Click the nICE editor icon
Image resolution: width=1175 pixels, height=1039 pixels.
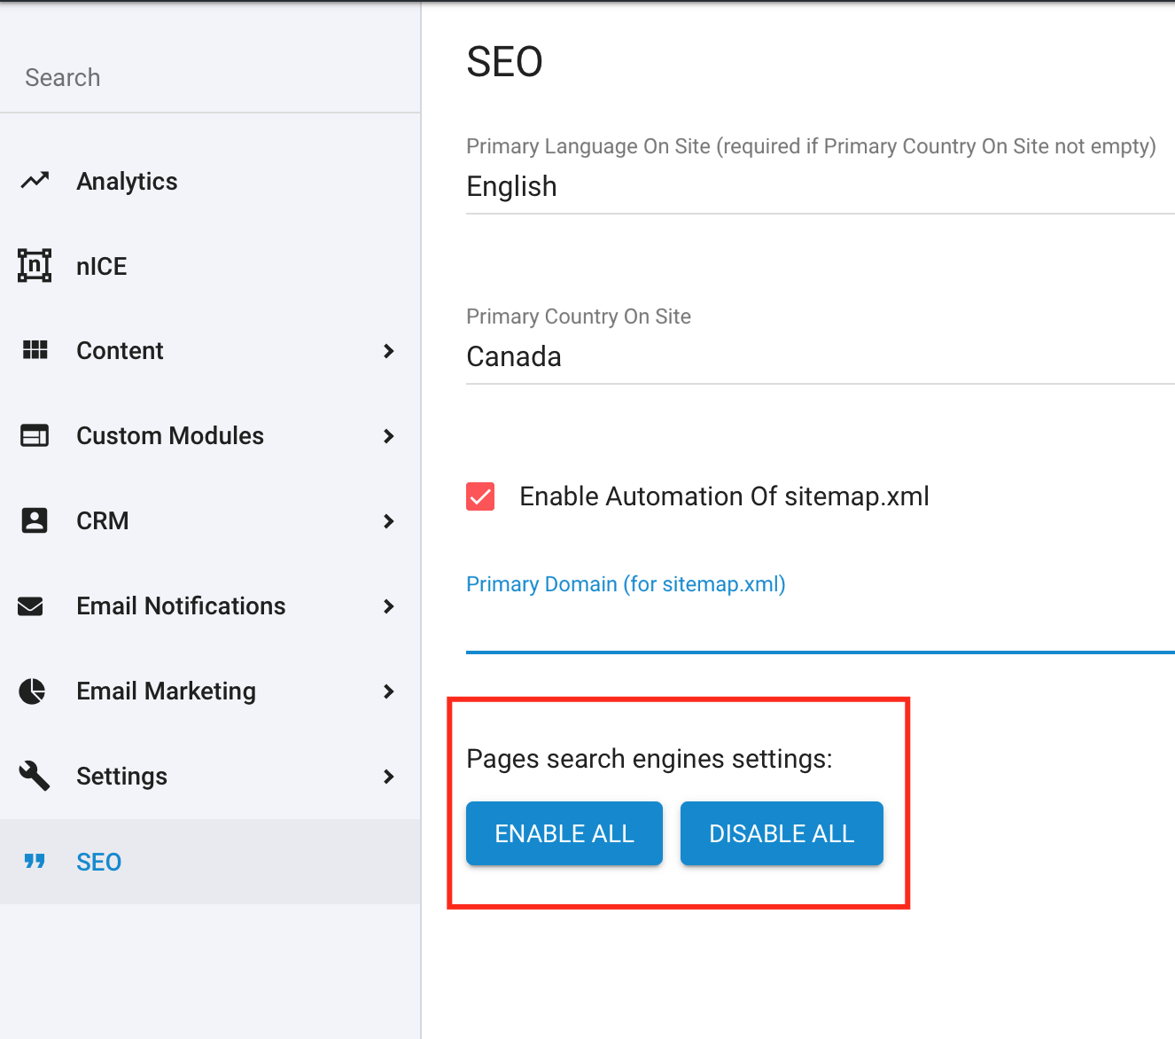pyautogui.click(x=35, y=266)
